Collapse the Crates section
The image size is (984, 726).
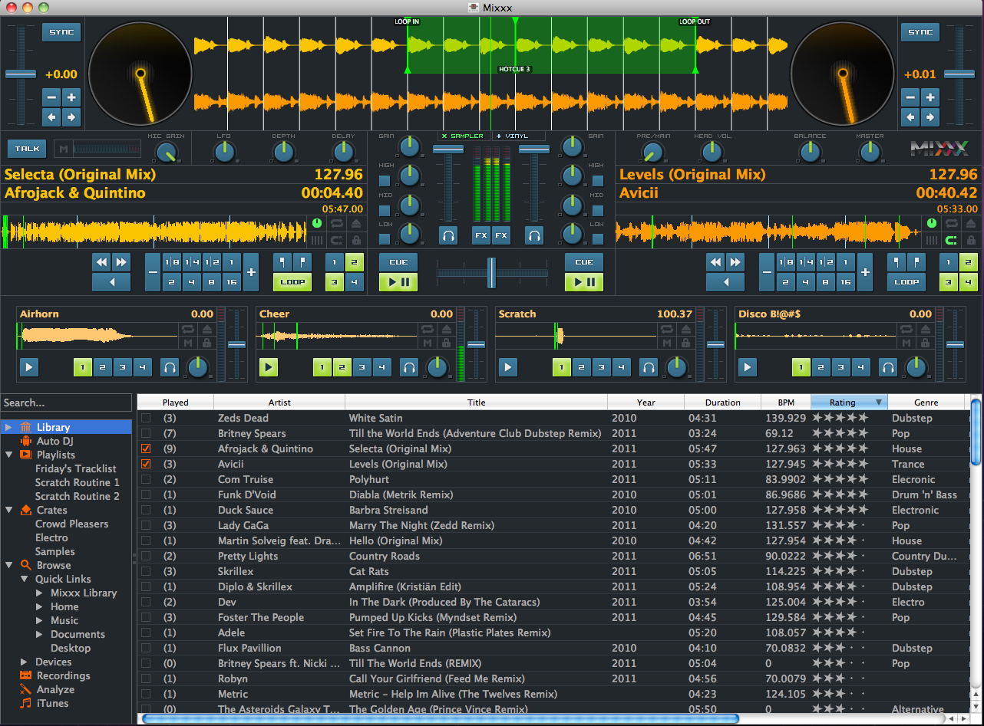8,510
